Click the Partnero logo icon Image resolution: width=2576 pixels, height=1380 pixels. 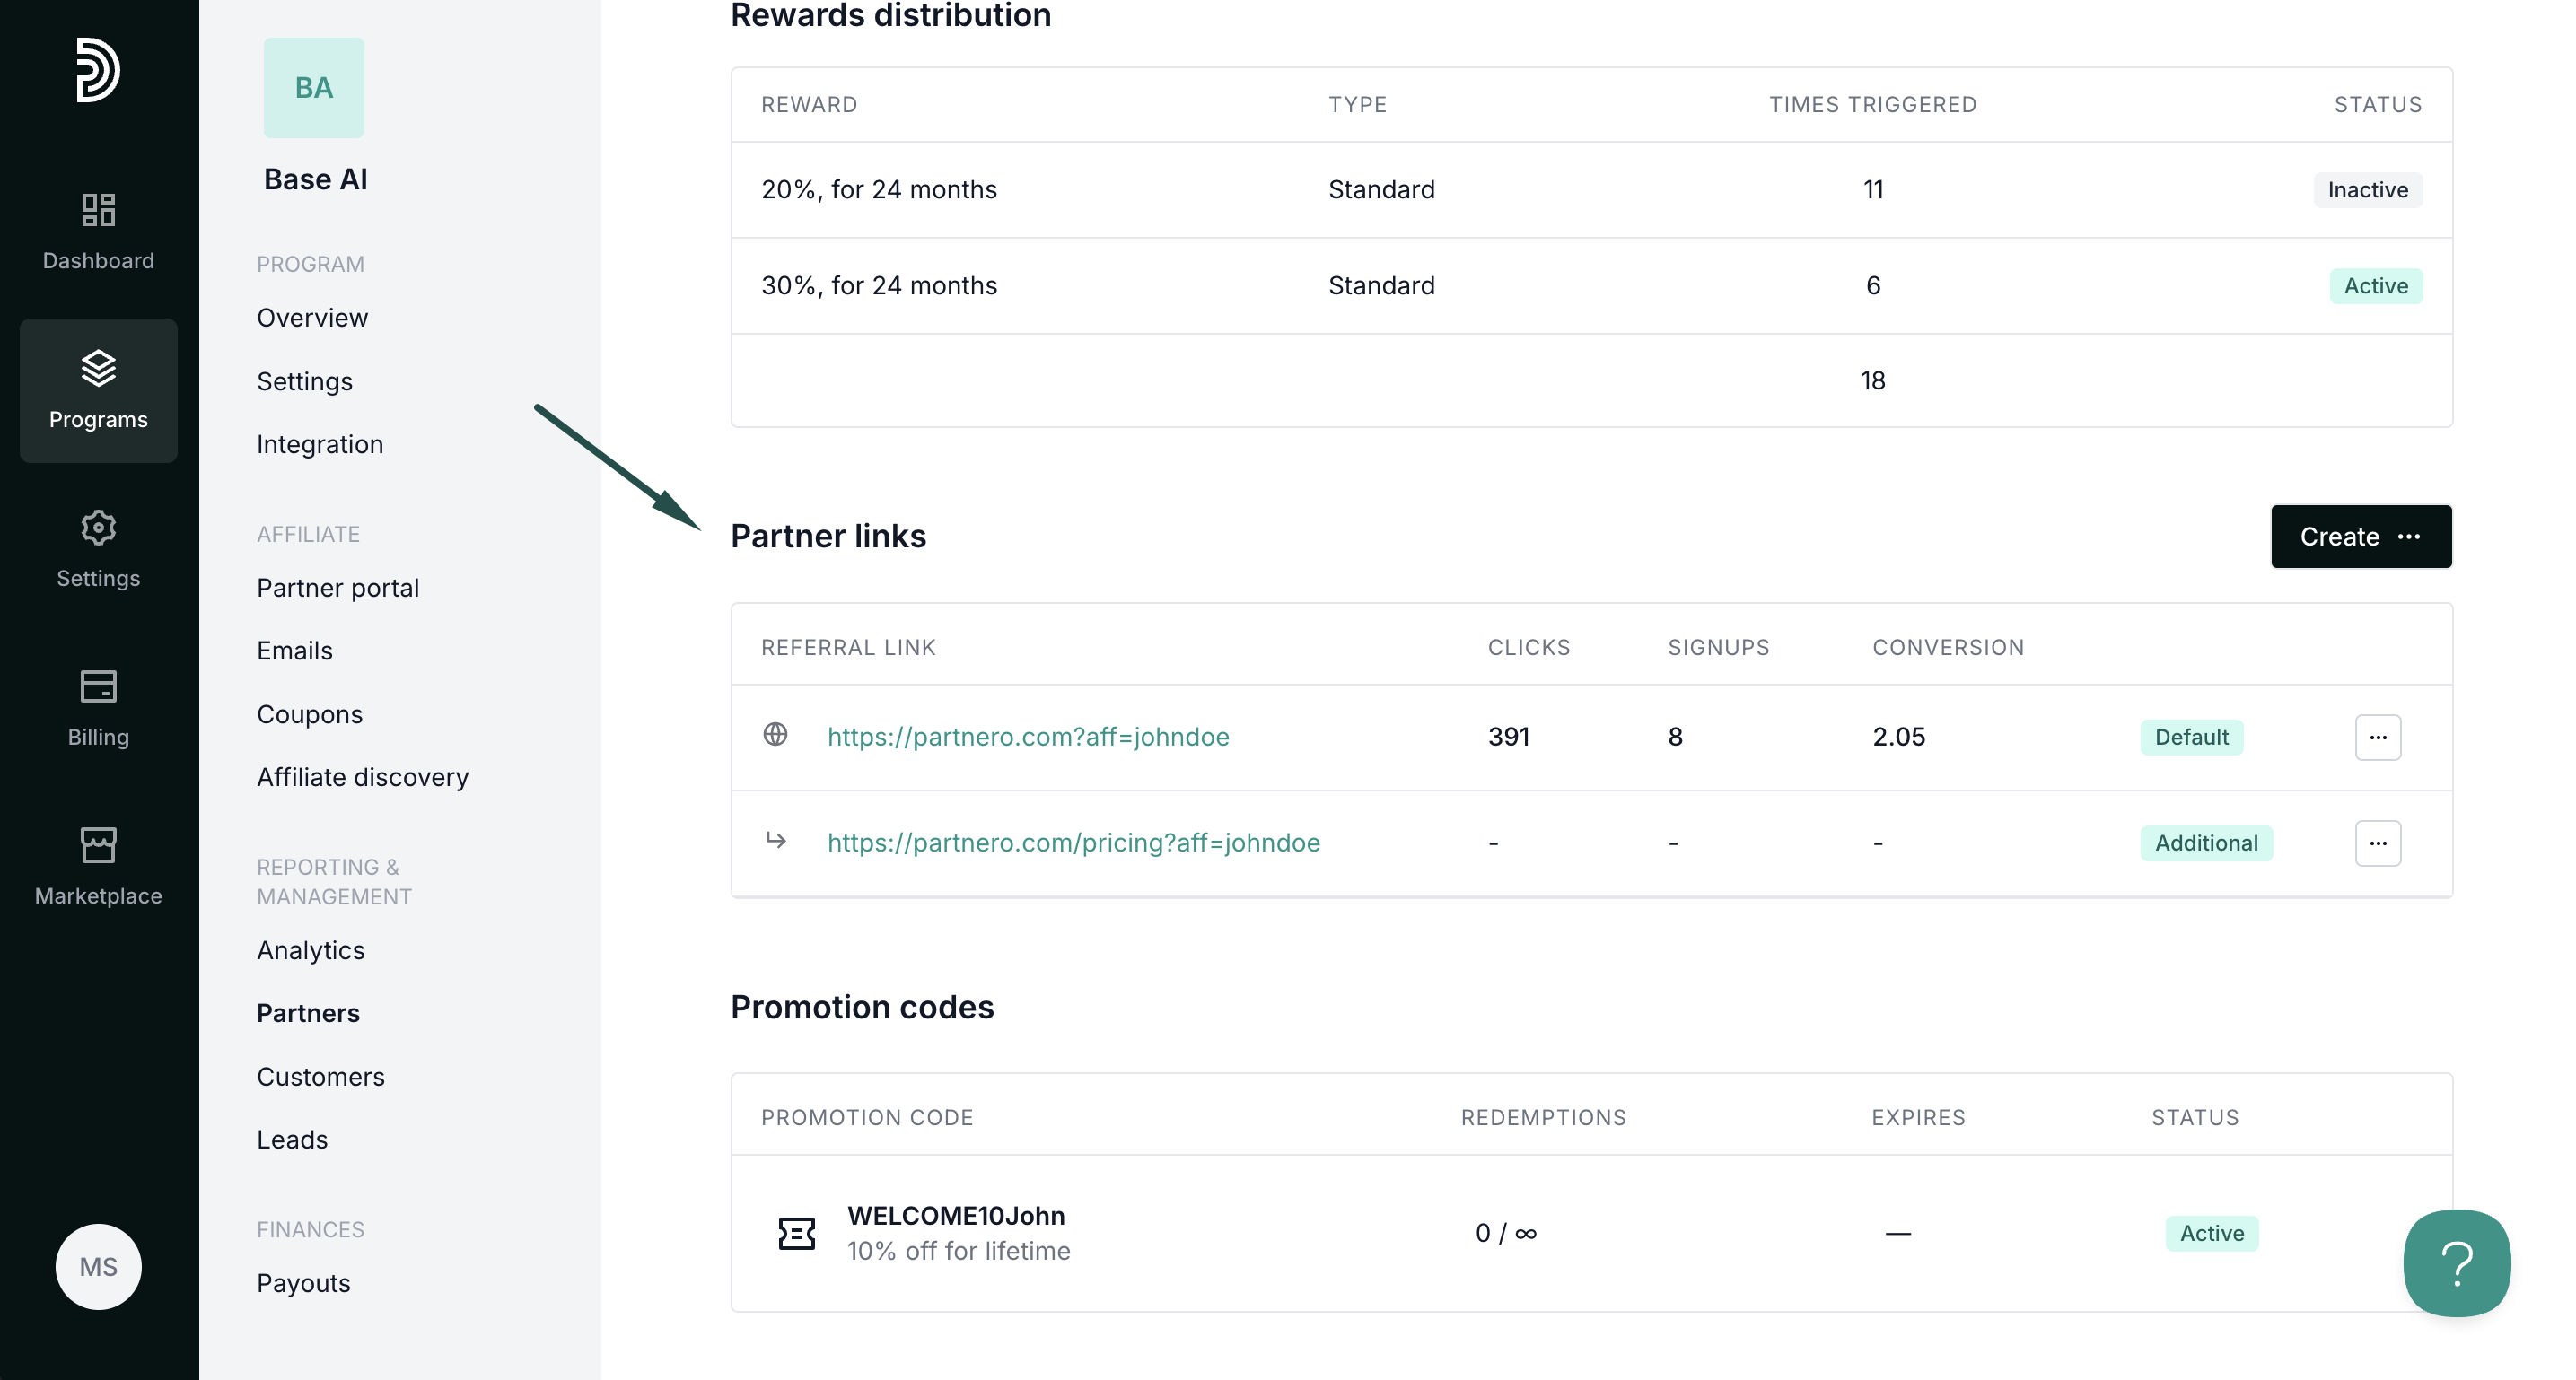pos(98,70)
